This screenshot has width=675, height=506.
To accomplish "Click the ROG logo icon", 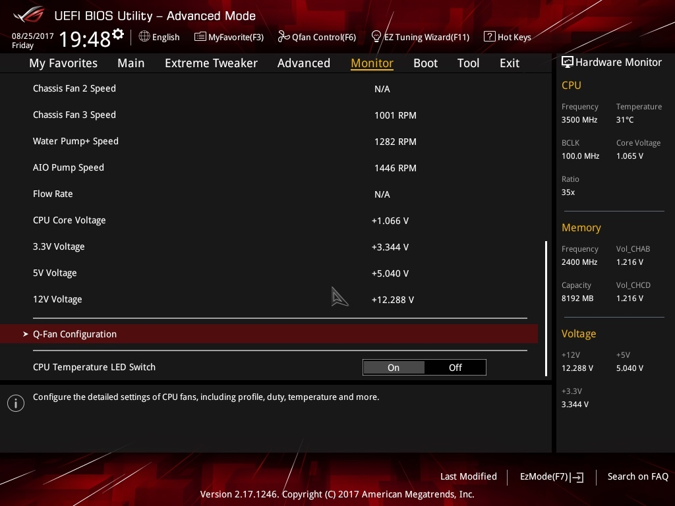I will pyautogui.click(x=28, y=14).
